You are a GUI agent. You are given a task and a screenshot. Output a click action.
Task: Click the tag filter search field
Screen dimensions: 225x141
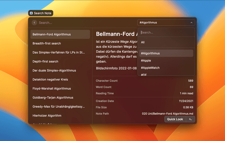[x=166, y=32]
